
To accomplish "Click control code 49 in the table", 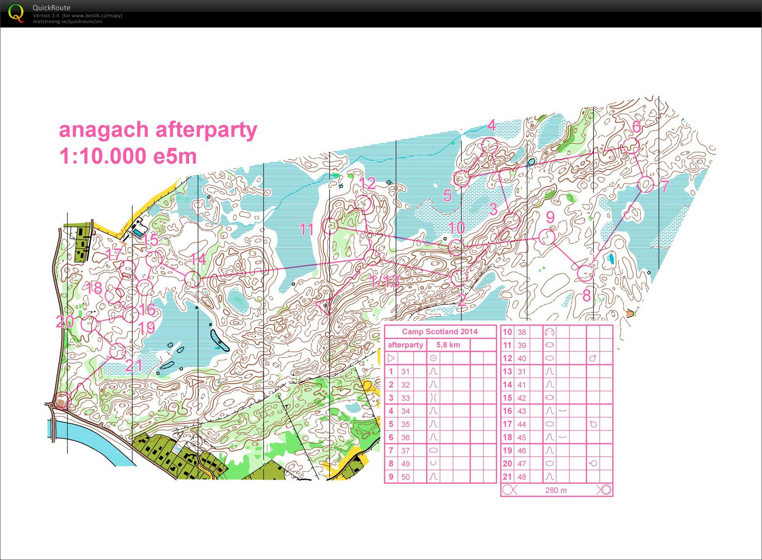I will [x=405, y=463].
